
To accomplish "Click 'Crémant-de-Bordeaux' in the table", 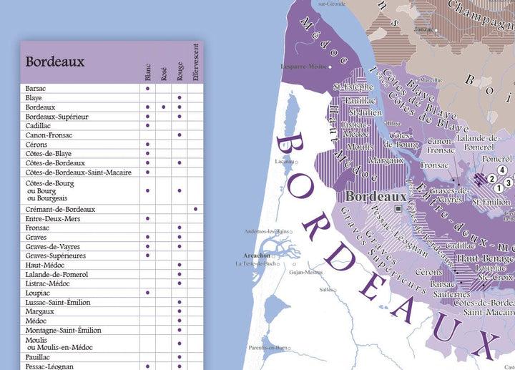I will (60, 209).
